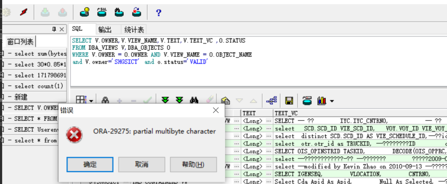Click the second green double-arrow fetch last page icon
Image resolution: width=447 pixels, height=184 pixels.
tap(179, 101)
